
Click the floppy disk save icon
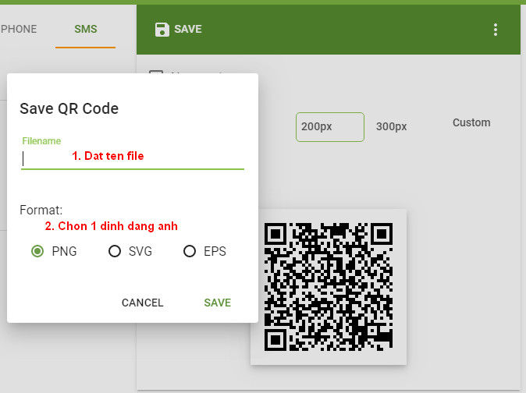point(162,30)
